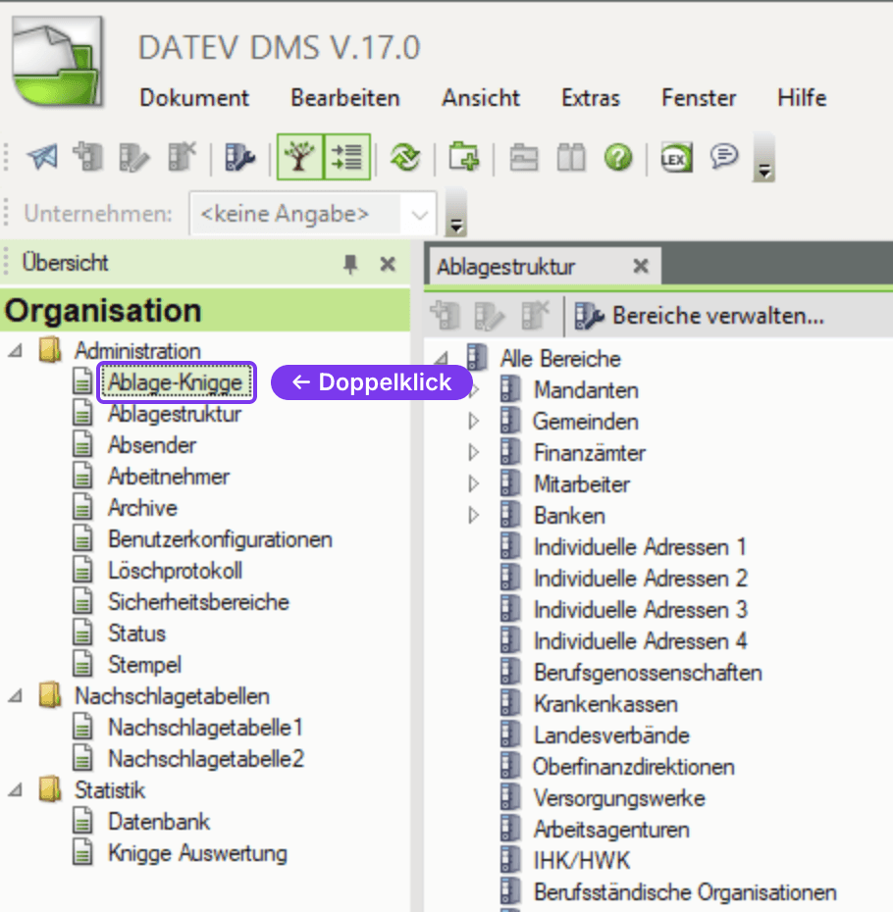Open the LEX info icon
Viewport: 893px width, 912px height.
pos(676,158)
